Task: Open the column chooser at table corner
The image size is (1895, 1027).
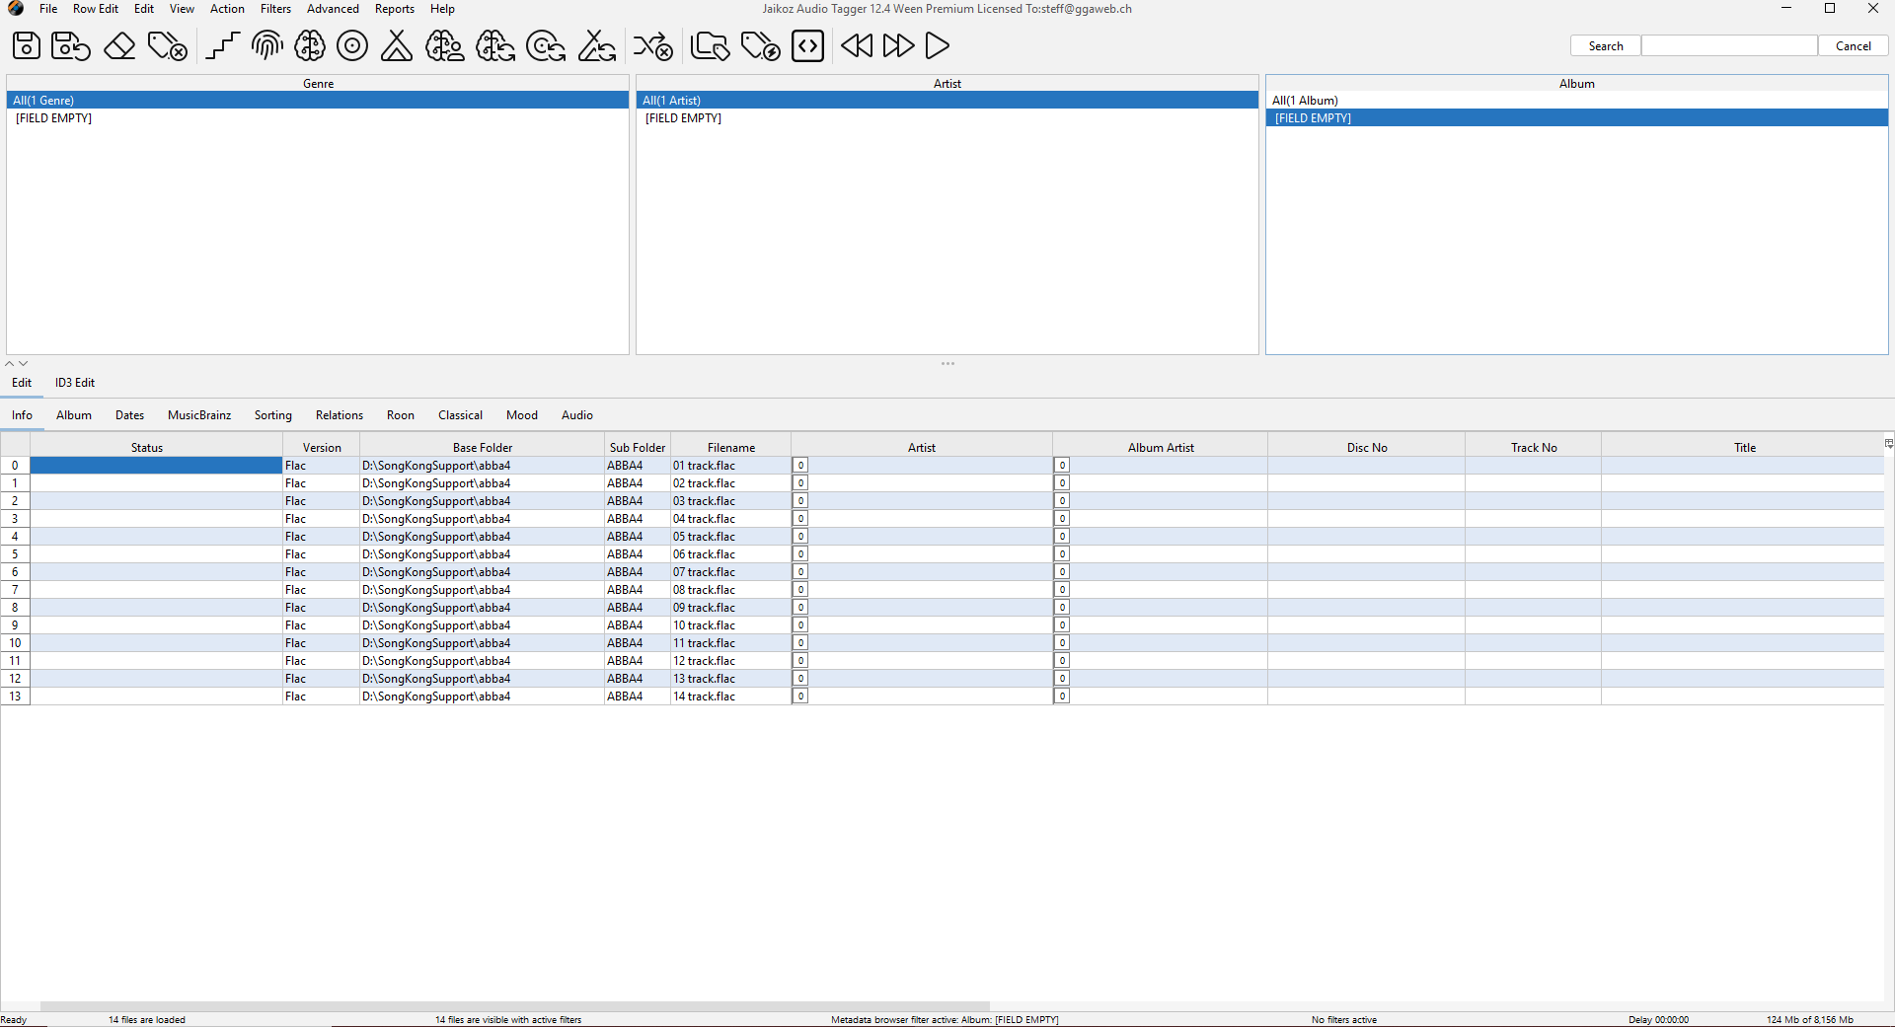Action: point(1888,444)
